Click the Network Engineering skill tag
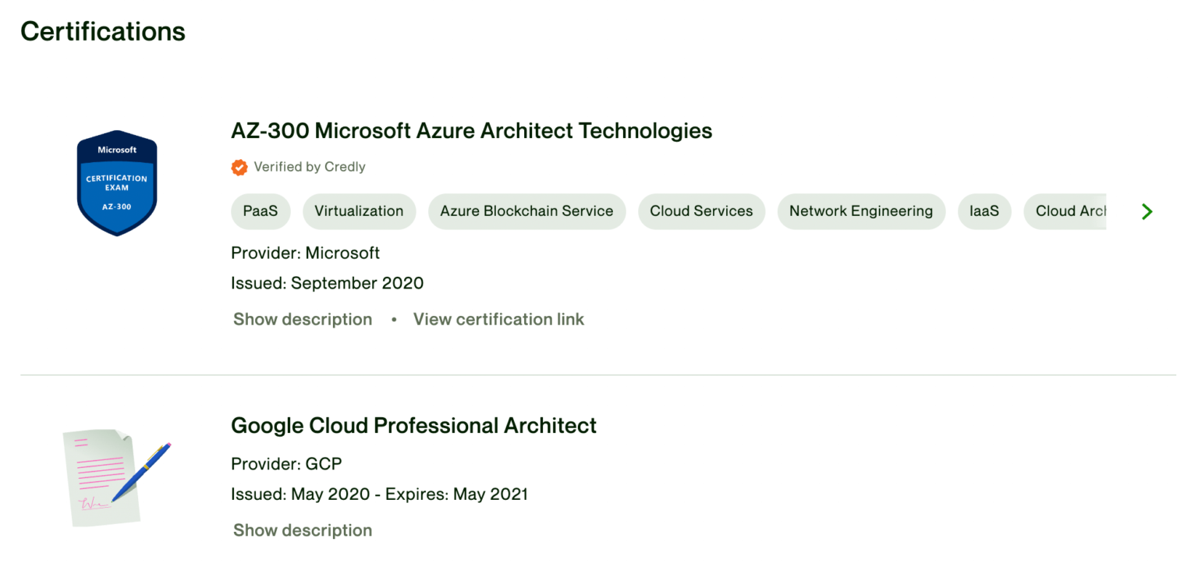 [860, 211]
